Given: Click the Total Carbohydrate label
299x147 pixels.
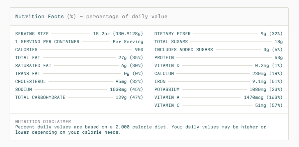Looking at the screenshot, I should tap(40, 97).
